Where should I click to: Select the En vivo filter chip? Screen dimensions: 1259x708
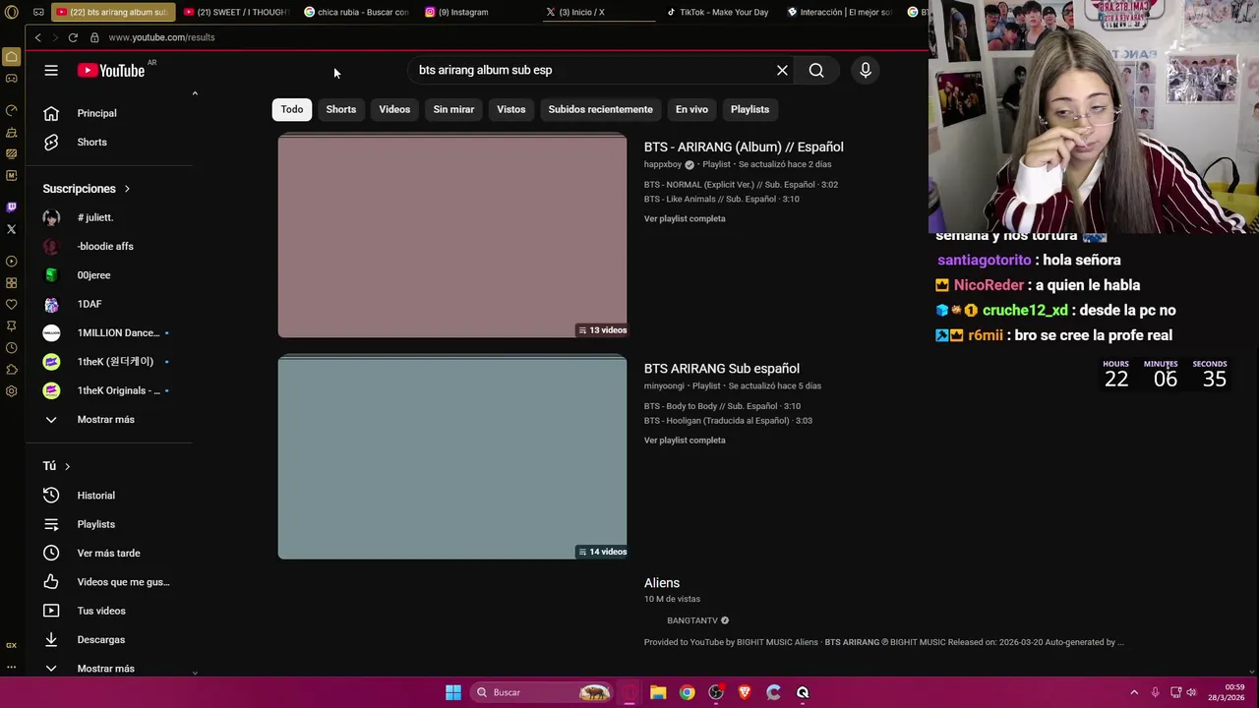[x=691, y=109]
